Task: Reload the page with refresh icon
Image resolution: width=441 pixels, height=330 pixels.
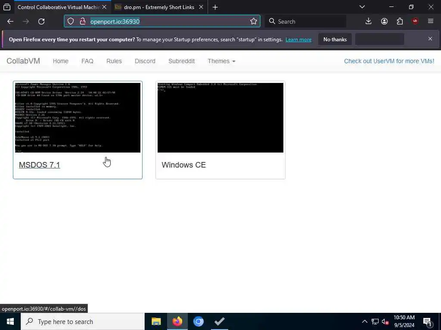Action: click(41, 21)
